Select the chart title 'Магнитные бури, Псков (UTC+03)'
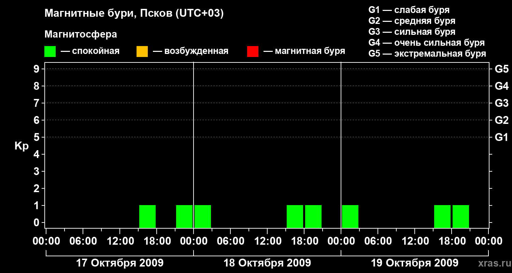Screen dimensions: 512x273 [134, 14]
